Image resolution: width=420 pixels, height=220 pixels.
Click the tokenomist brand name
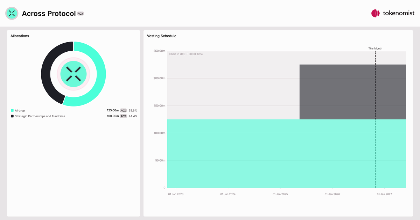[x=399, y=13]
